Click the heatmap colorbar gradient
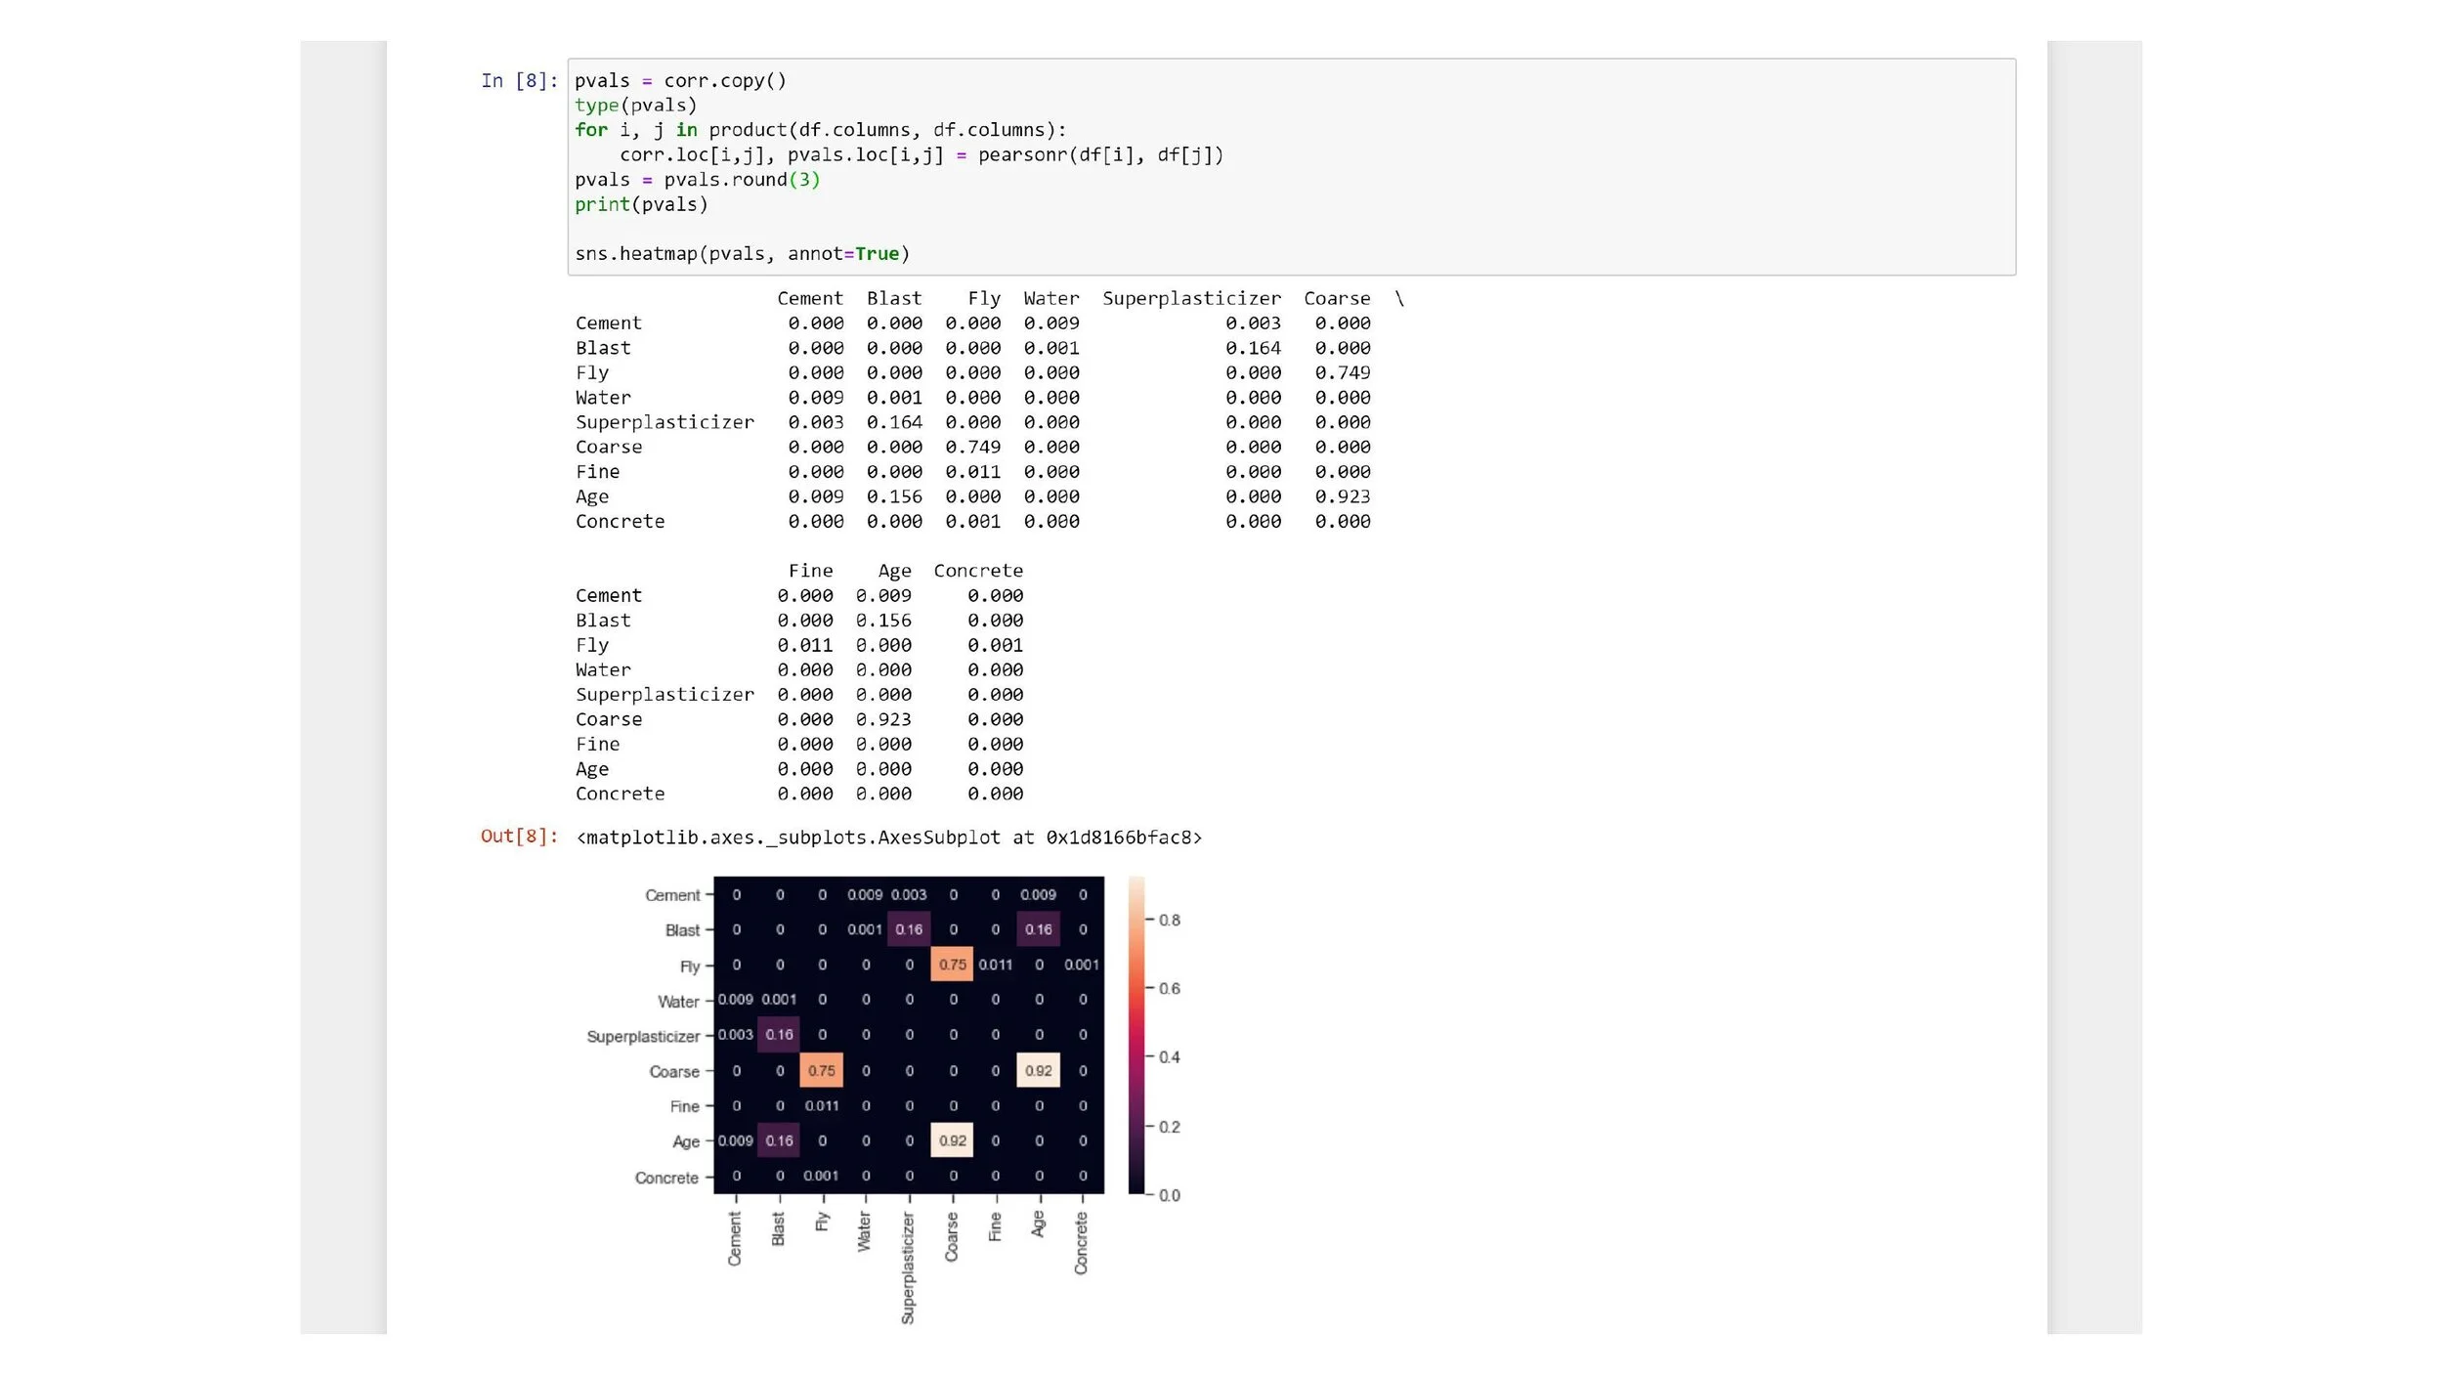This screenshot has height=1375, width=2443. pyautogui.click(x=1136, y=1036)
